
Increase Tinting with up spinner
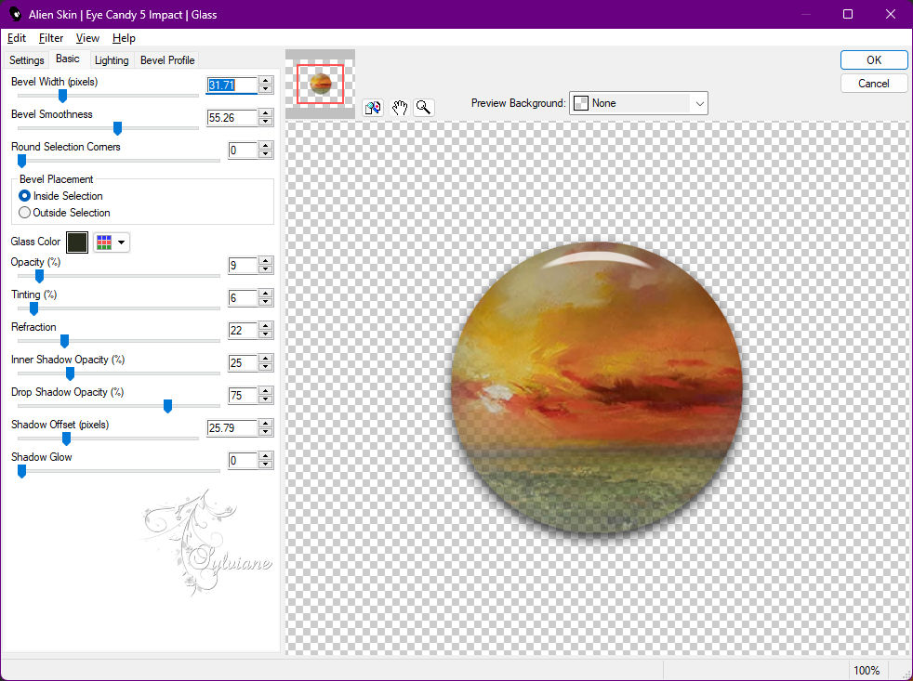(266, 294)
